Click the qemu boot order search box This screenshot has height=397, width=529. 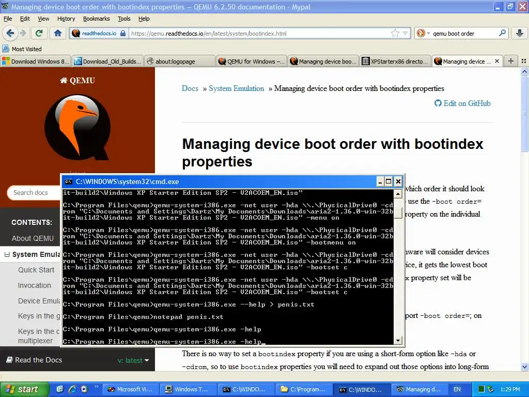click(x=465, y=33)
